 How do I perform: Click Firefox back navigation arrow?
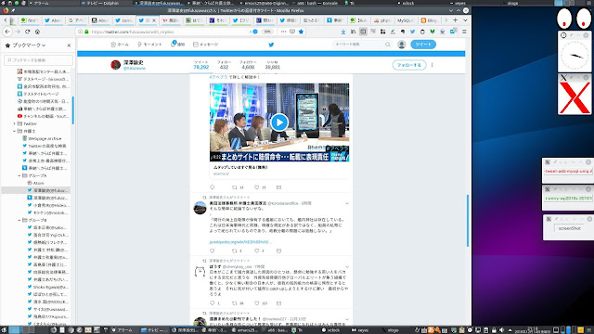pos(7,32)
